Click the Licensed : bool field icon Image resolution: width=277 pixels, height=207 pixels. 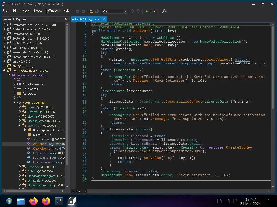click(x=29, y=153)
